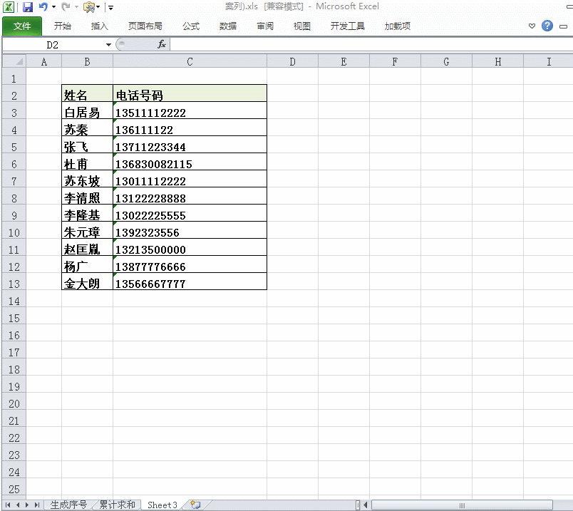Open the Undo history dropdown arrow
This screenshot has height=511, width=573.
click(53, 7)
